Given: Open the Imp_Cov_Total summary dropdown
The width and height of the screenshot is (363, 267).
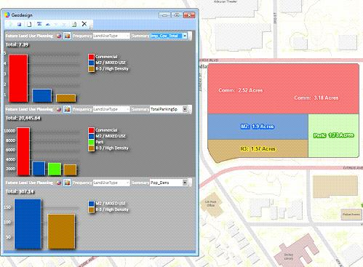Looking at the screenshot, I should 185,36.
